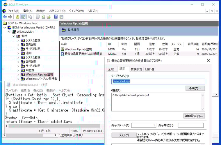Click the icon beside 監視 tree node
The width and height of the screenshot is (221, 145).
(x=18, y=36)
